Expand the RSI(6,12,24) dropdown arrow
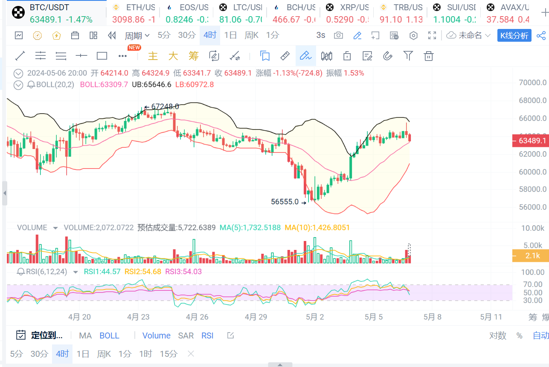 pyautogui.click(x=76, y=272)
